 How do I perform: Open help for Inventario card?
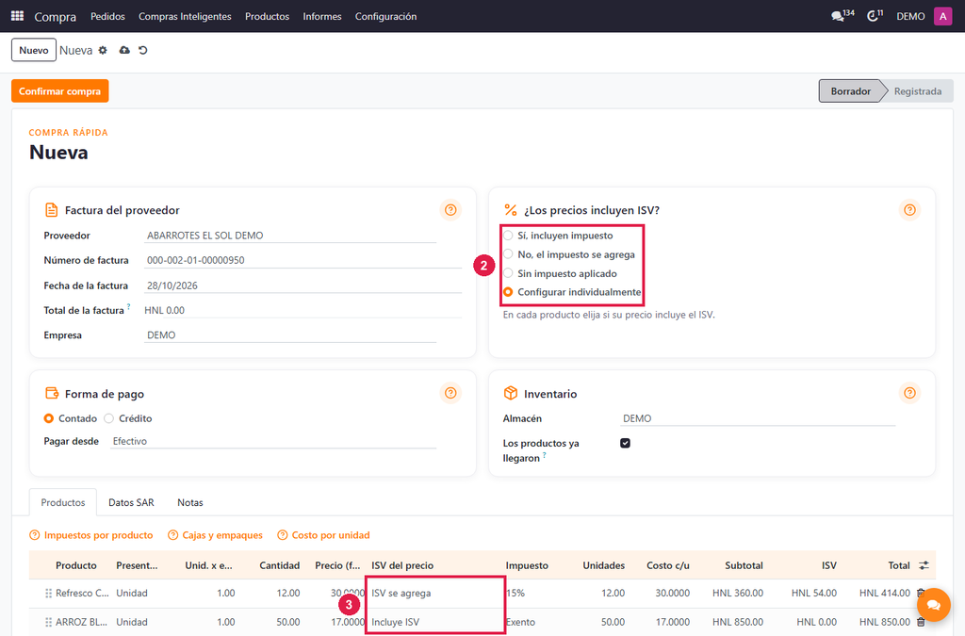point(909,393)
